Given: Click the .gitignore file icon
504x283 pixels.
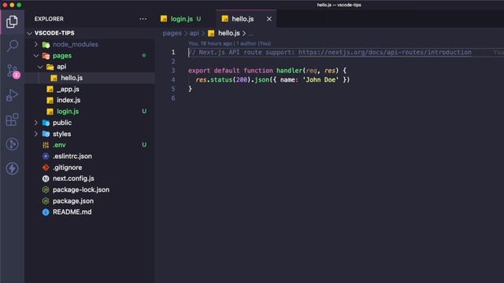Looking at the screenshot, I should click(x=46, y=167).
